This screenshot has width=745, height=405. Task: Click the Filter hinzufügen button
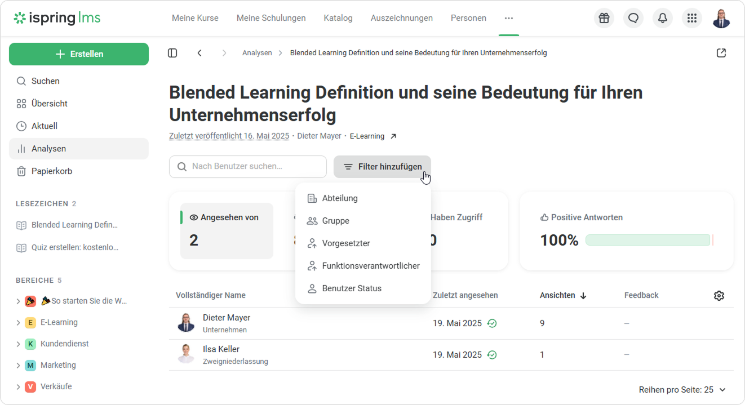[x=382, y=167]
